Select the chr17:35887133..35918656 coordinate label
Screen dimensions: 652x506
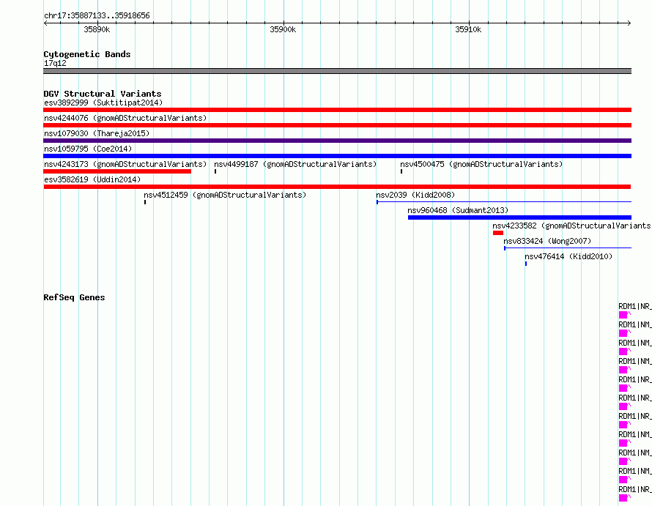(x=97, y=16)
